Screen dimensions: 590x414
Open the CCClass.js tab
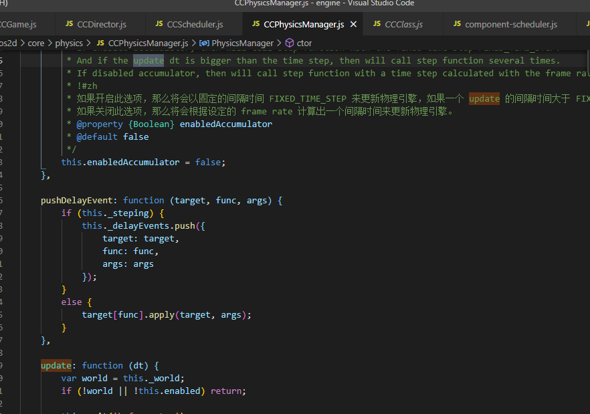[x=403, y=25]
